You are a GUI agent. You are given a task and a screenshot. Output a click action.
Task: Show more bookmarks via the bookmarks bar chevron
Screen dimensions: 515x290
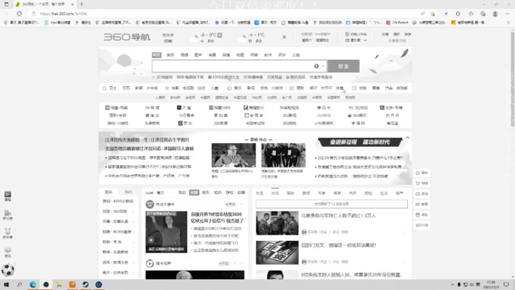pyautogui.click(x=508, y=23)
